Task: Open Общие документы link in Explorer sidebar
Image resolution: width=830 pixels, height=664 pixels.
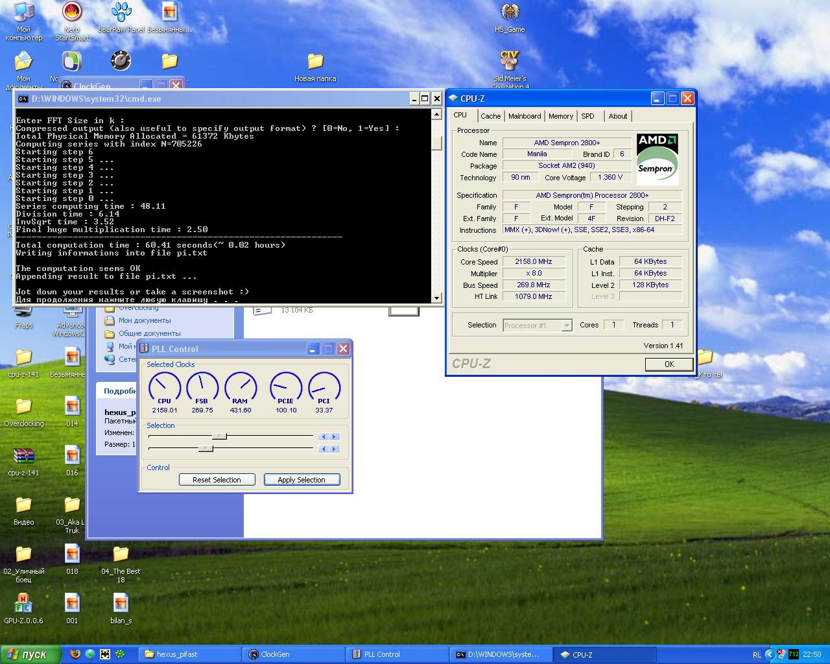Action: pos(149,333)
